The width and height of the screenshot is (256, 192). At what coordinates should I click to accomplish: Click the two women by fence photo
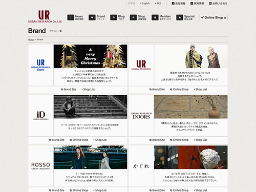click(90, 157)
